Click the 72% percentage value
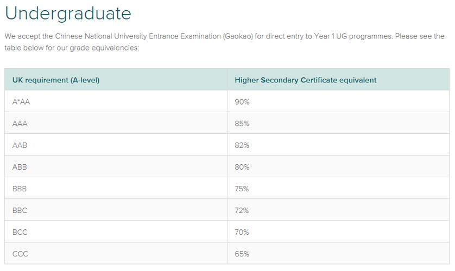 242,210
